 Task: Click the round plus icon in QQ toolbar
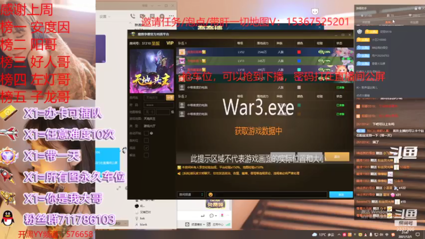click(162, 16)
